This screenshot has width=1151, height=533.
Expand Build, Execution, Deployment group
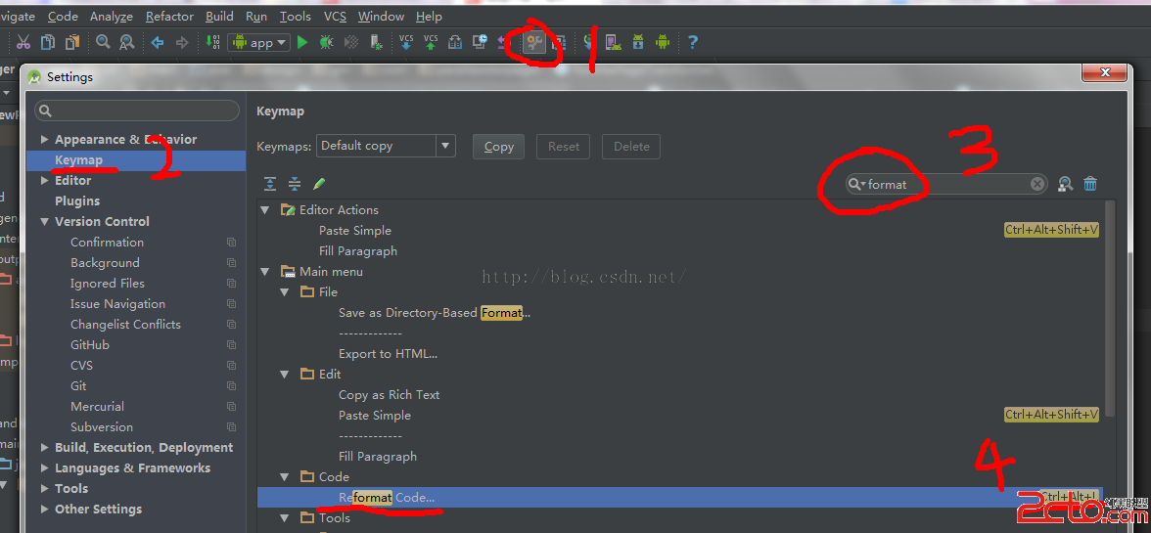click(x=45, y=447)
